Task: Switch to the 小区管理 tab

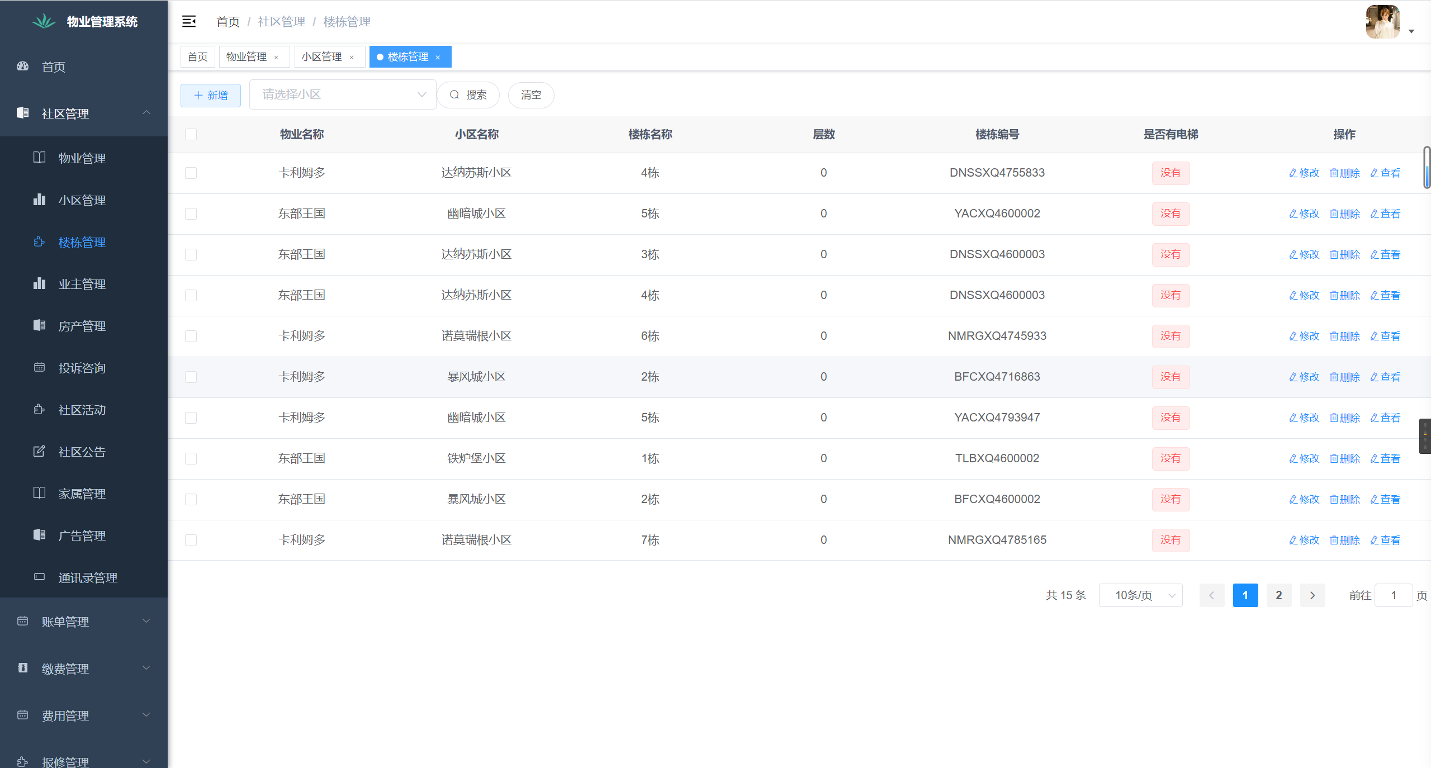Action: (322, 57)
